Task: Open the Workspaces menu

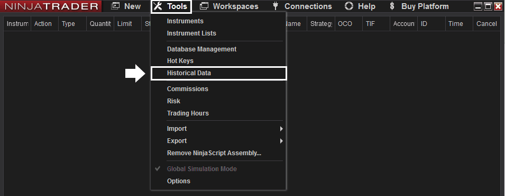Action: (229, 6)
